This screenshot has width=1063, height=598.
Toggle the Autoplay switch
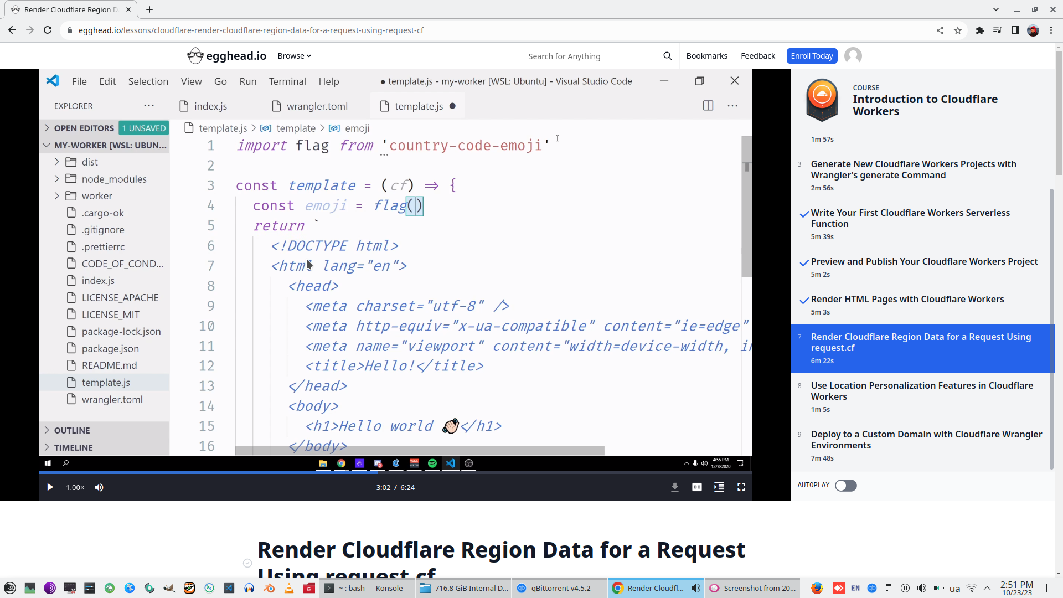coord(845,486)
